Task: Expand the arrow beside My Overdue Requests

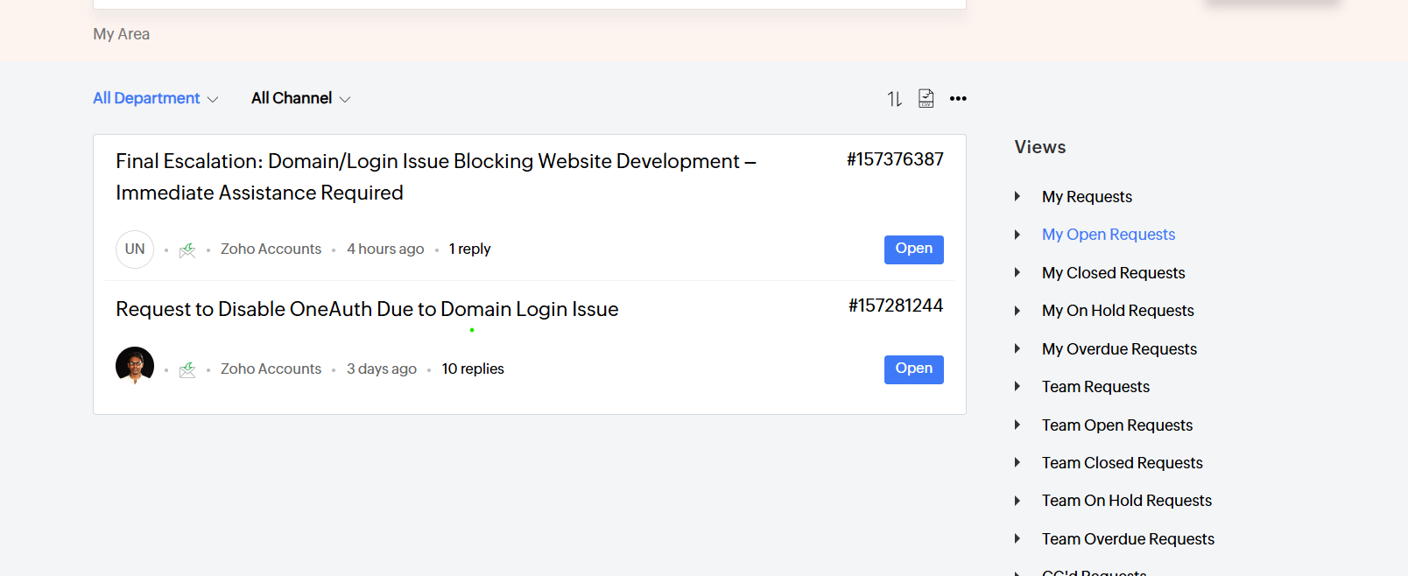Action: (x=1017, y=349)
